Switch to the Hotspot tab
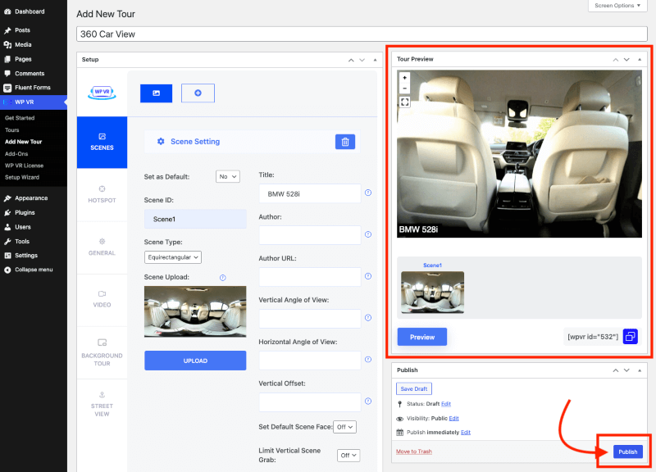Viewport: 656px width, 472px height. tap(102, 195)
